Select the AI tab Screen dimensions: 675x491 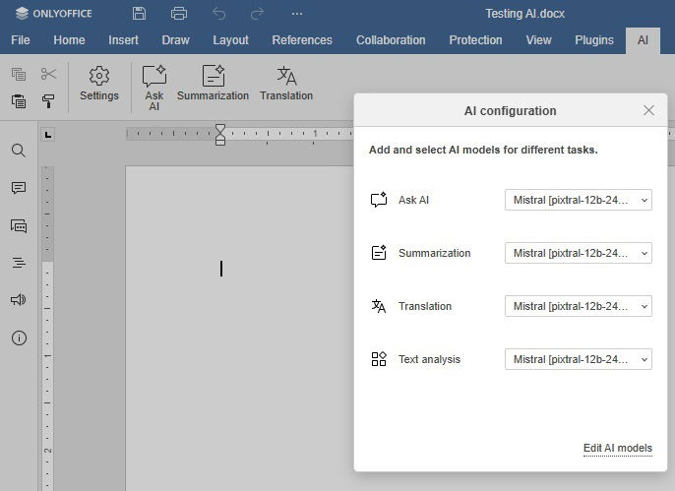click(643, 40)
